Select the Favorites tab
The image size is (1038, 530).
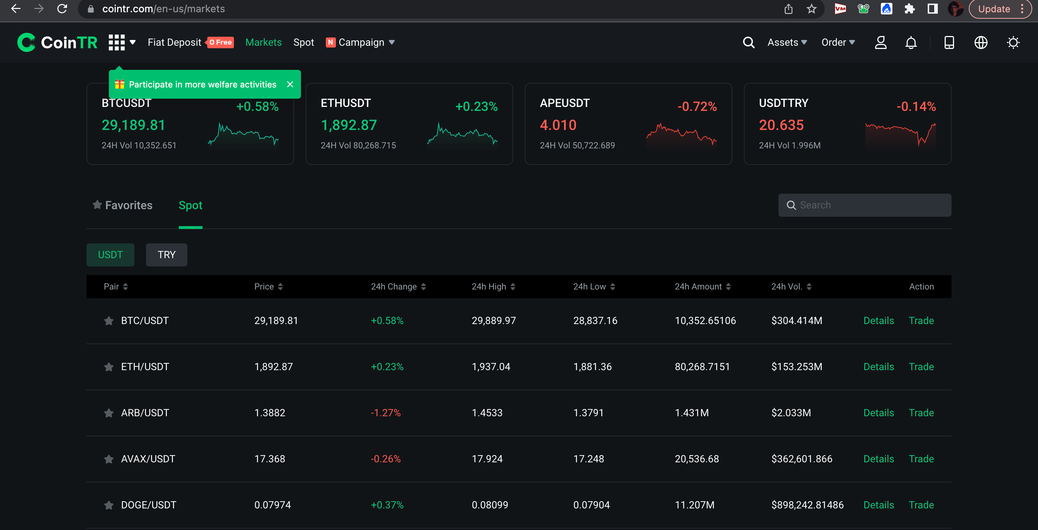(x=122, y=206)
